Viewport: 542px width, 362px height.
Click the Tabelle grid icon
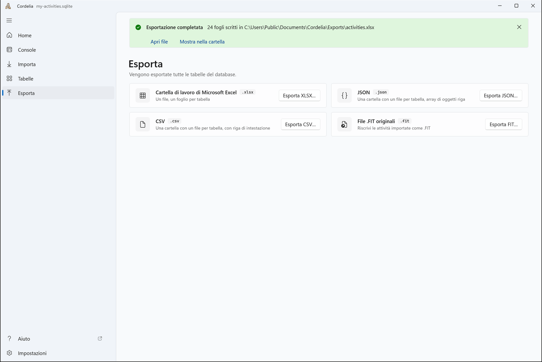coord(9,78)
